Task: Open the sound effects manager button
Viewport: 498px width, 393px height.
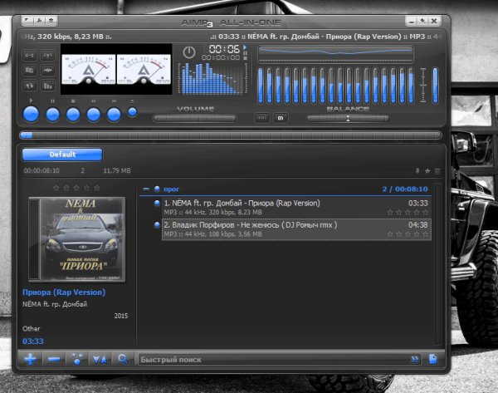Action: [x=48, y=56]
